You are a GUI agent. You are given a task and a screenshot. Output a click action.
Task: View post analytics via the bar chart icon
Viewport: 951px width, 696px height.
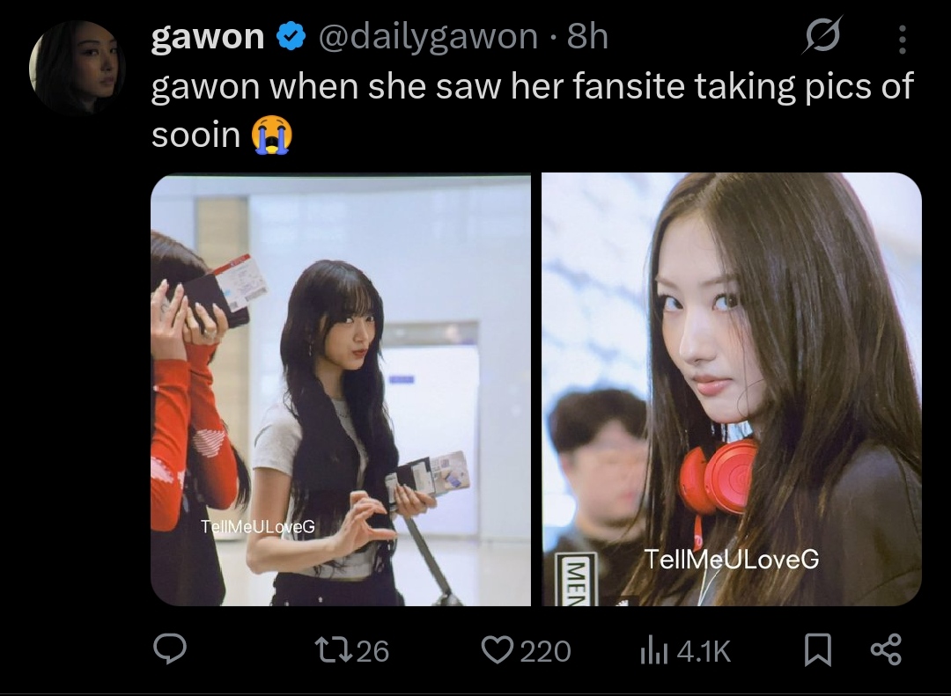[653, 652]
